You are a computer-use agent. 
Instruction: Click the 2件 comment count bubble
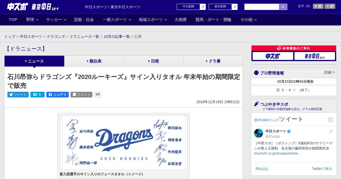[x=98, y=95]
